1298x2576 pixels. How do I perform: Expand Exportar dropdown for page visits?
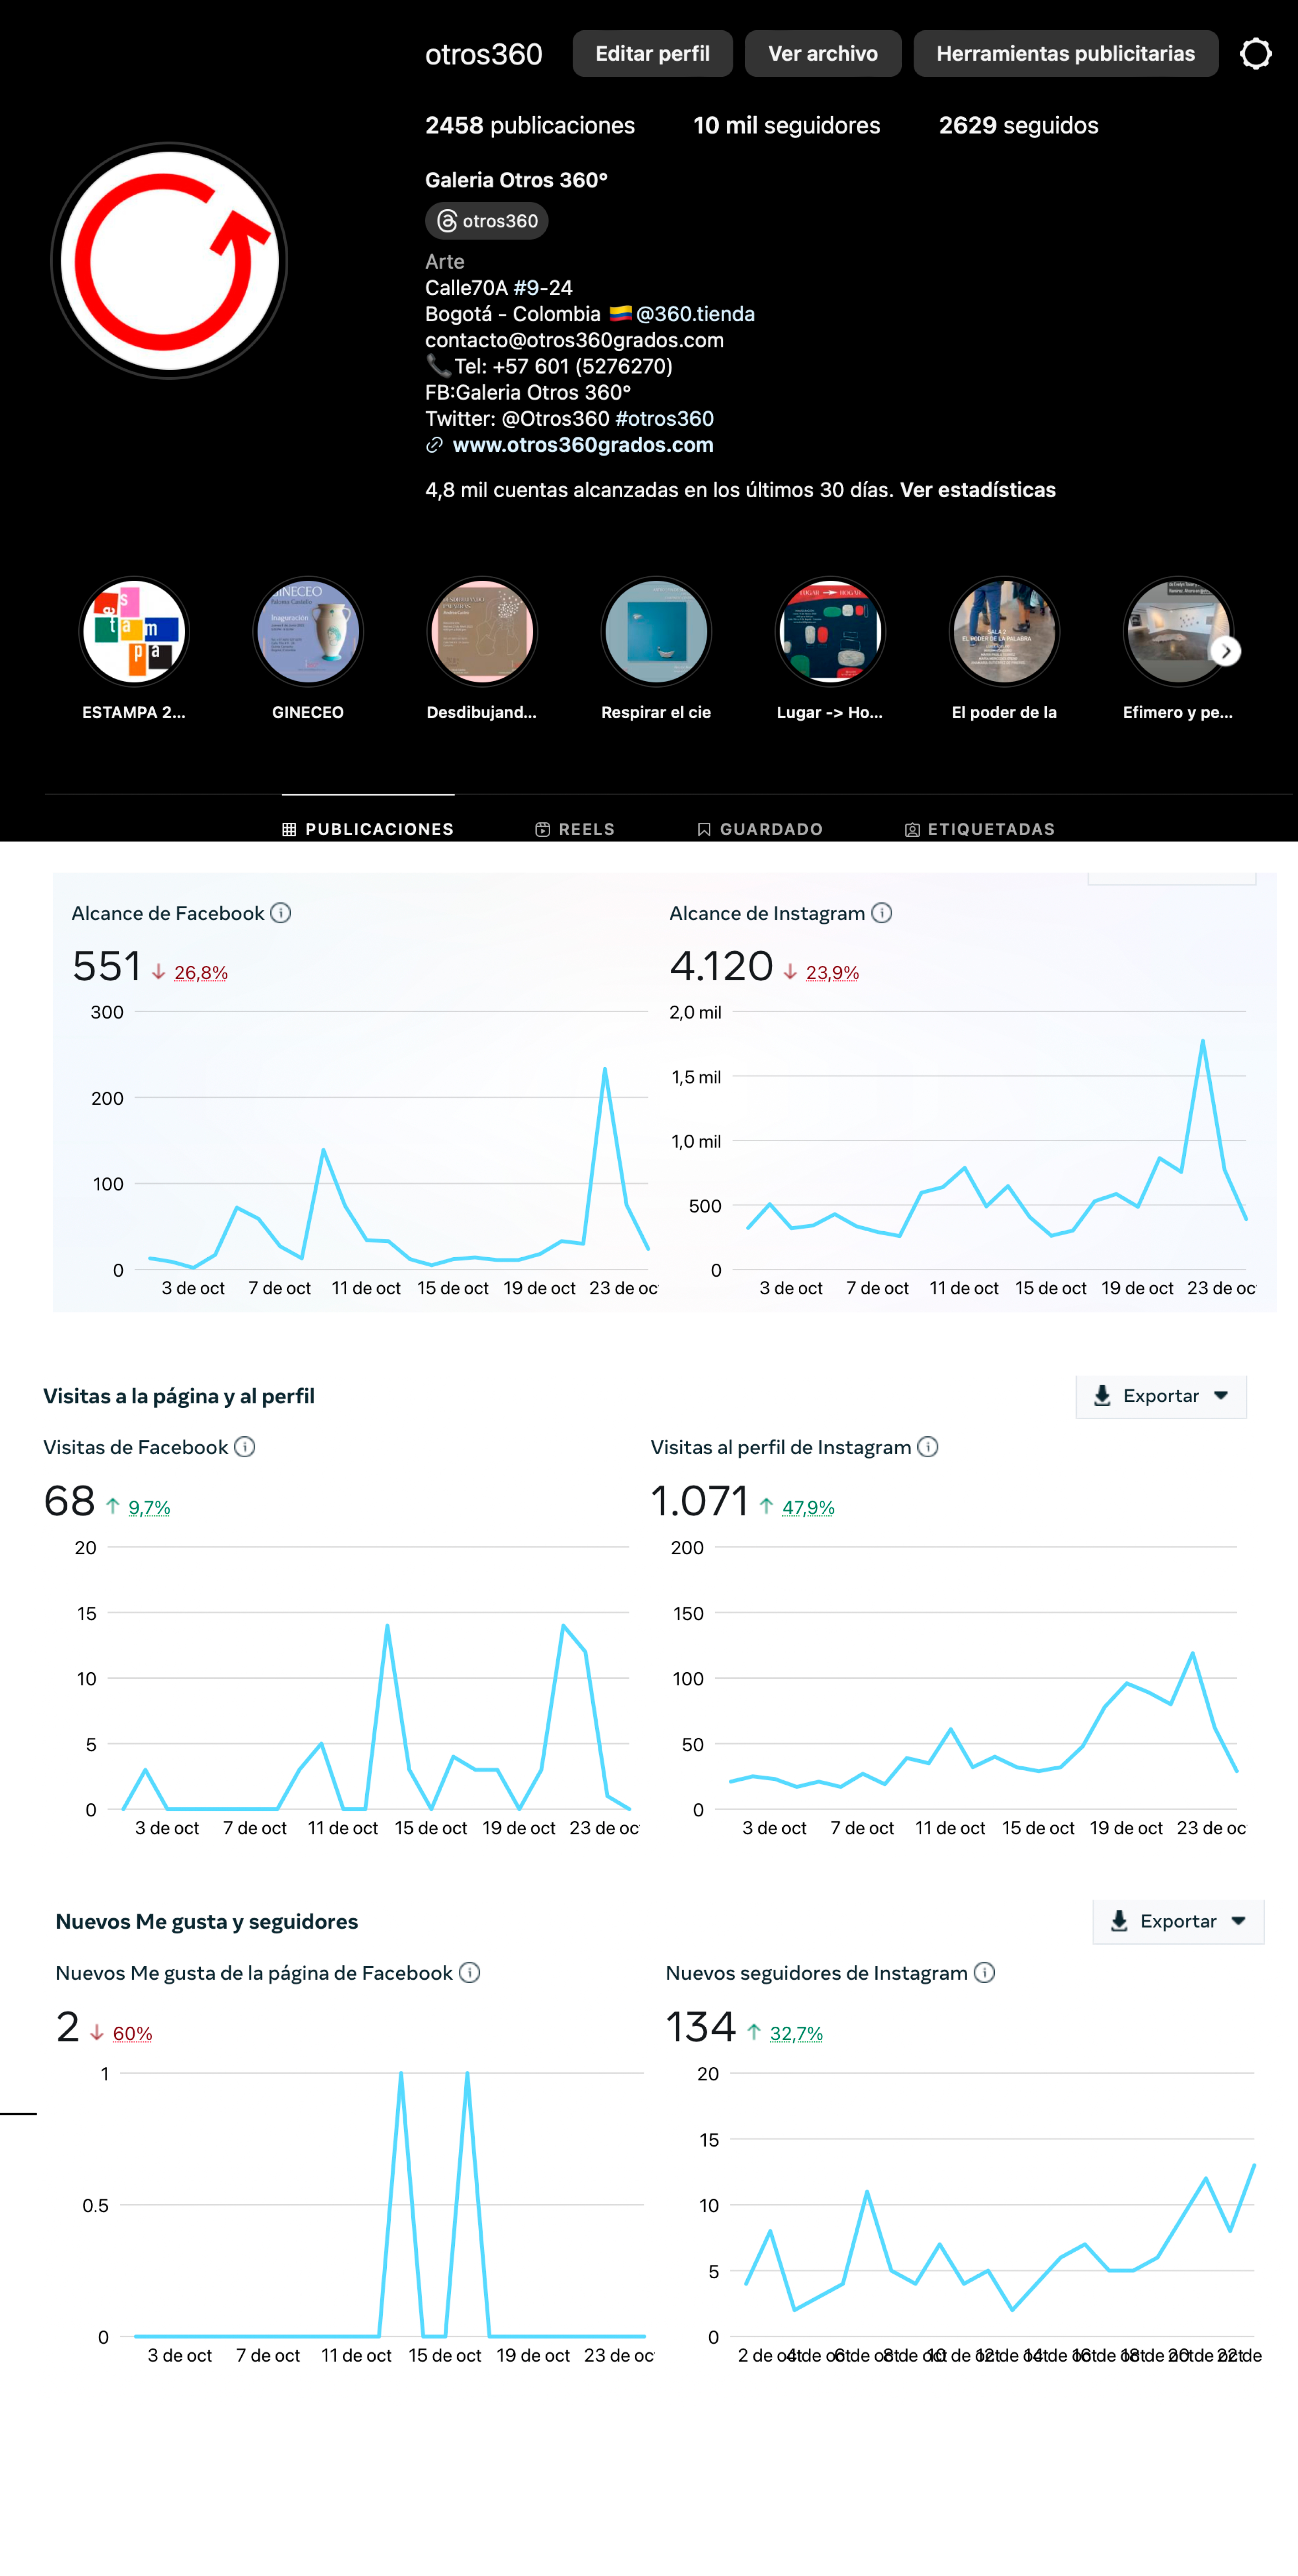click(1161, 1396)
